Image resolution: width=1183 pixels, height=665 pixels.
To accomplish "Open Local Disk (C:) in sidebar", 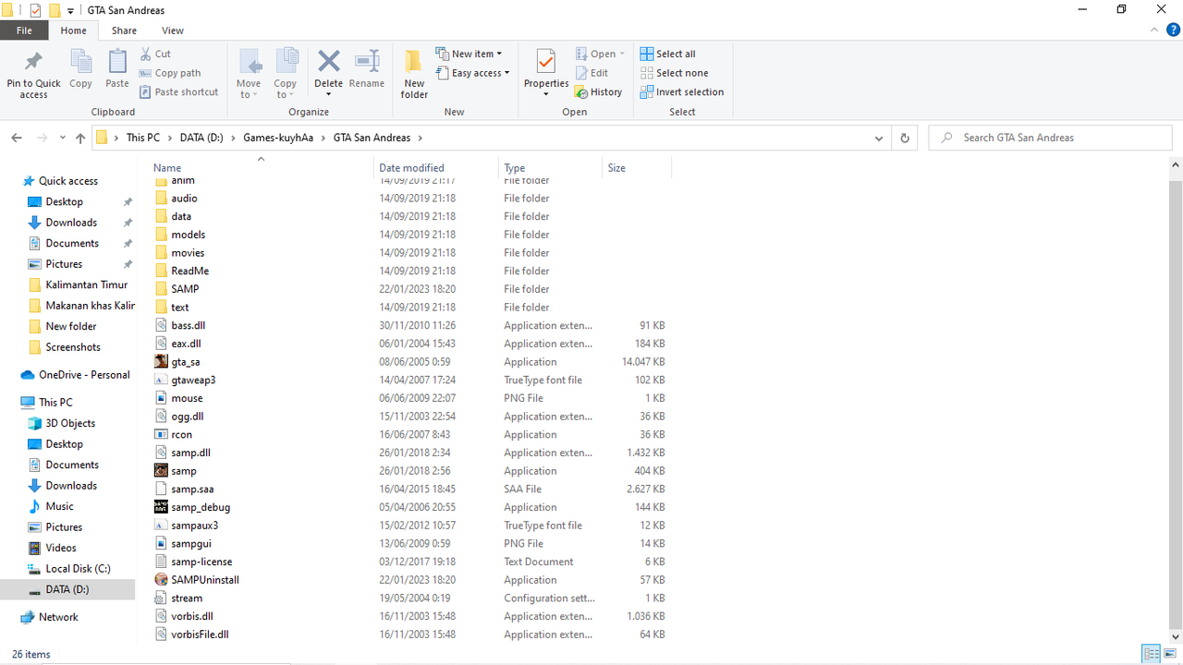I will [x=78, y=569].
